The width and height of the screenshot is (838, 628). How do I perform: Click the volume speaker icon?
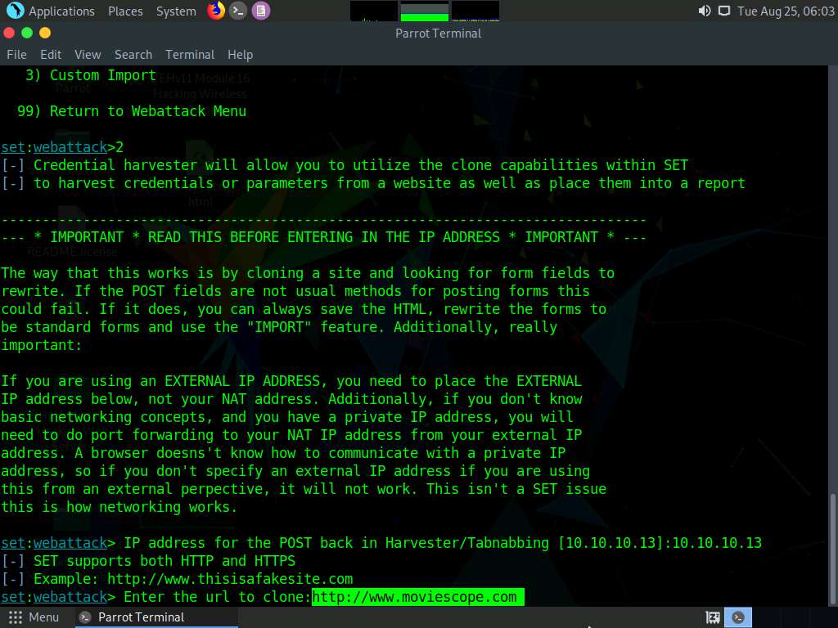(705, 11)
